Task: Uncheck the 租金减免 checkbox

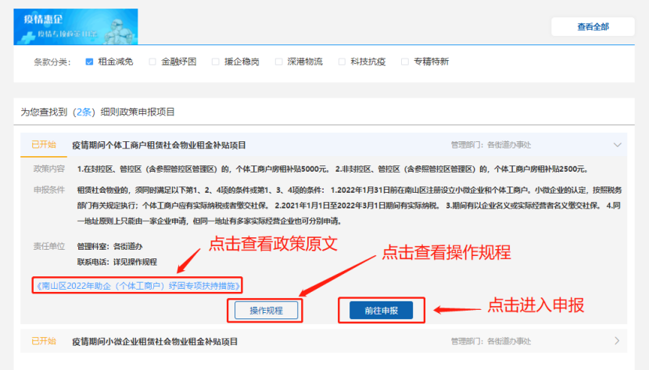Action: (89, 62)
